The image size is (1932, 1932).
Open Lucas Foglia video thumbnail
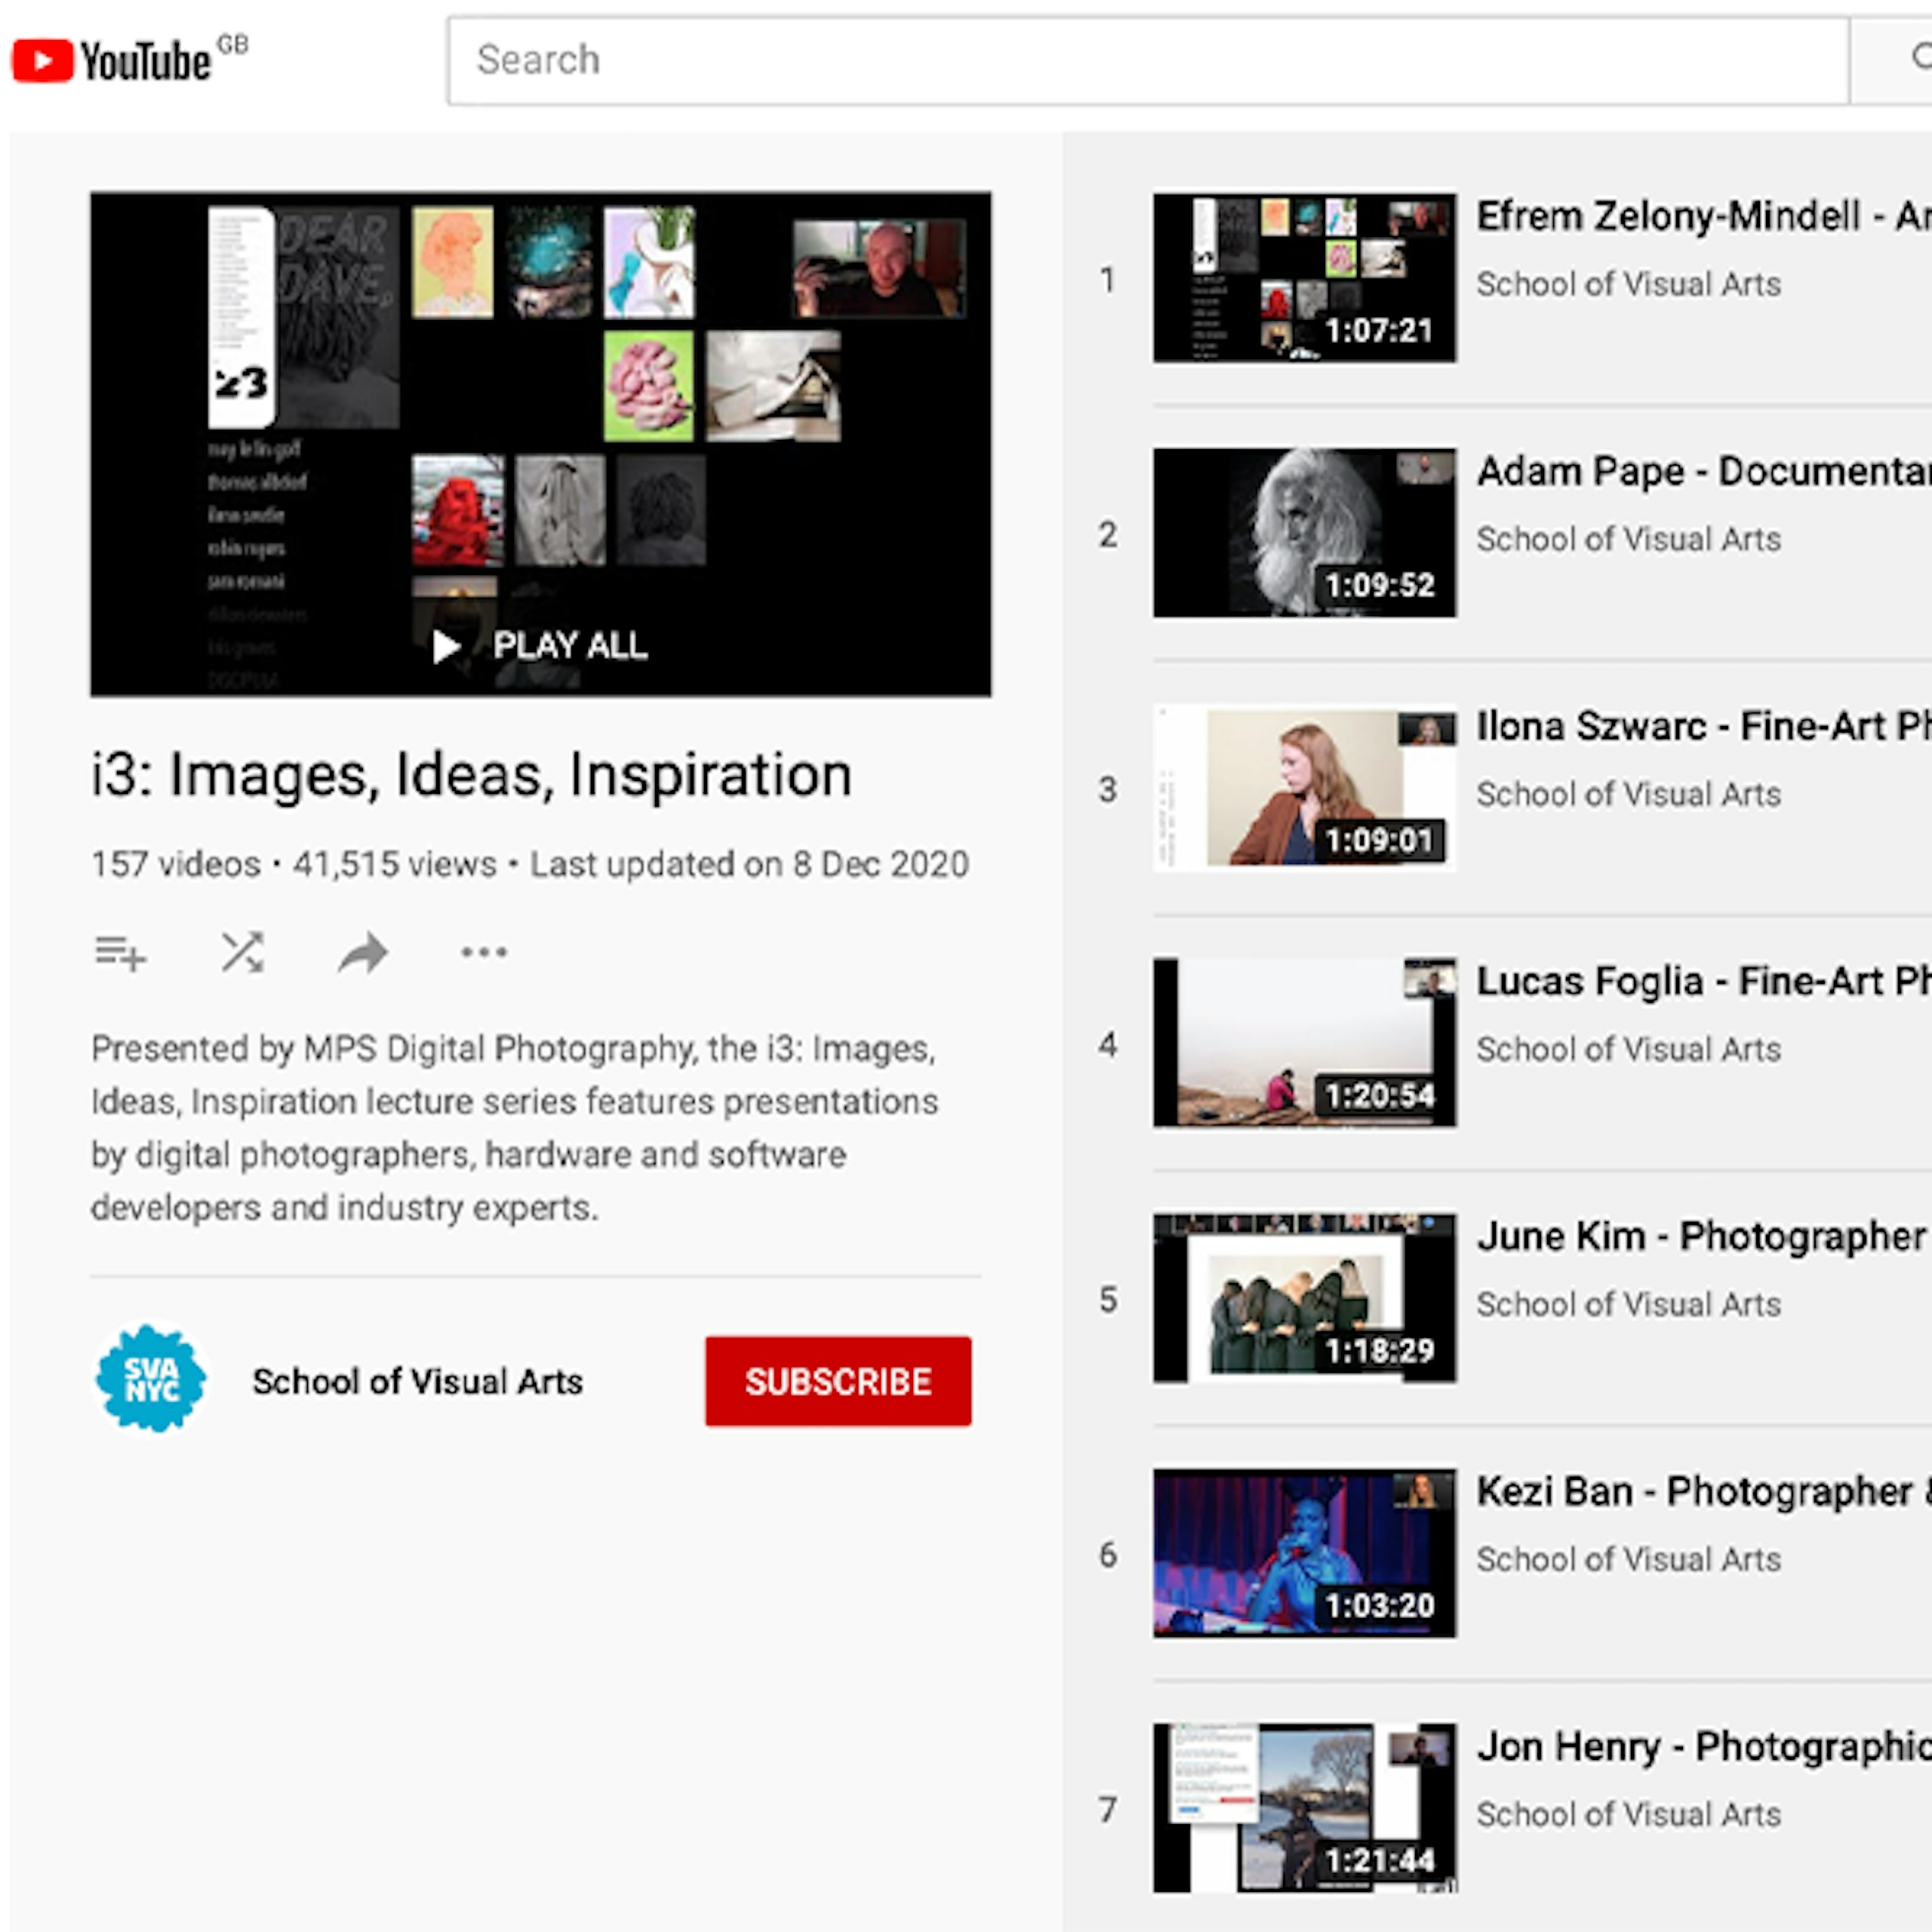point(1304,1043)
